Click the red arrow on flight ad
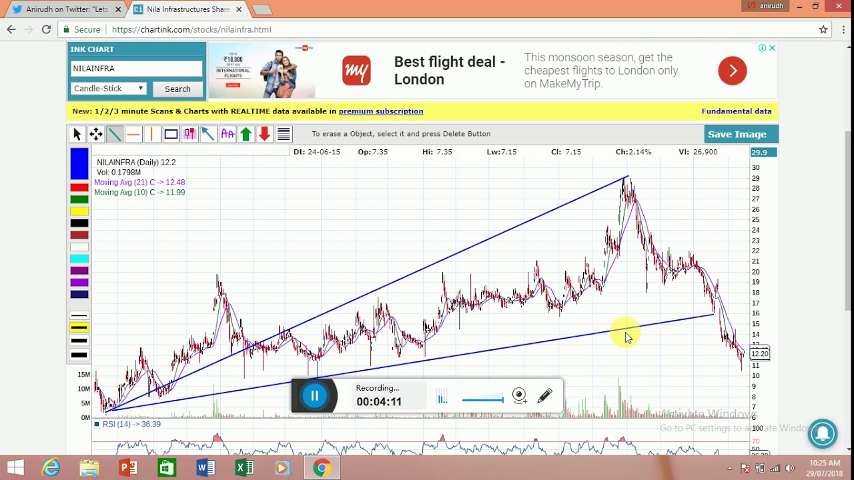The width and height of the screenshot is (854, 480). tap(732, 71)
